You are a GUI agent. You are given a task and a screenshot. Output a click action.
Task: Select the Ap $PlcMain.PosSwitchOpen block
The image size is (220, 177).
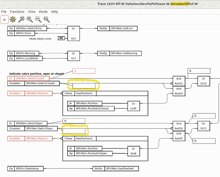coord(90,153)
